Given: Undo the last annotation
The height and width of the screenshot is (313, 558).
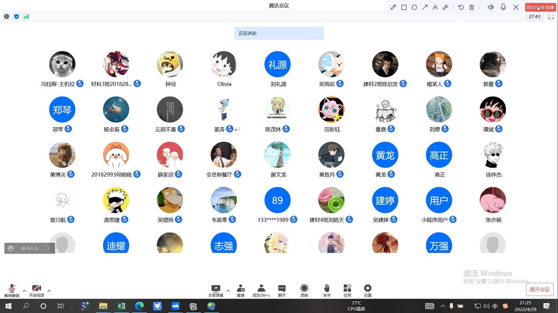Looking at the screenshot, I should tap(461, 7).
